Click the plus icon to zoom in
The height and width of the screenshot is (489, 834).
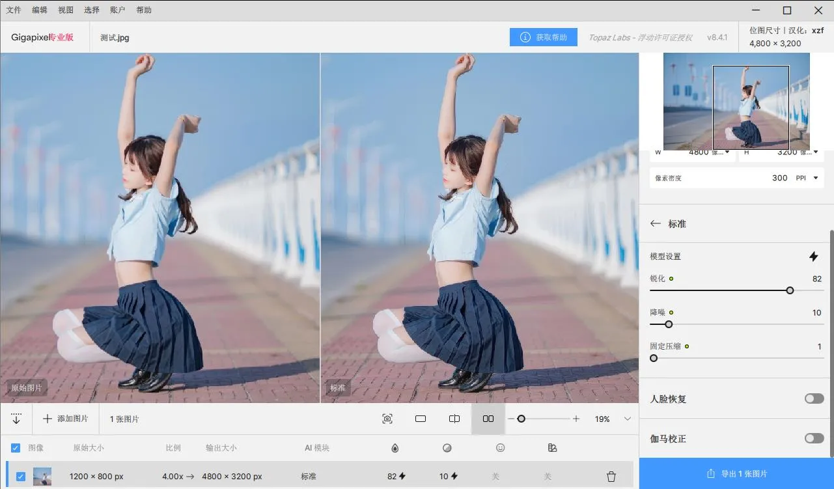point(576,419)
